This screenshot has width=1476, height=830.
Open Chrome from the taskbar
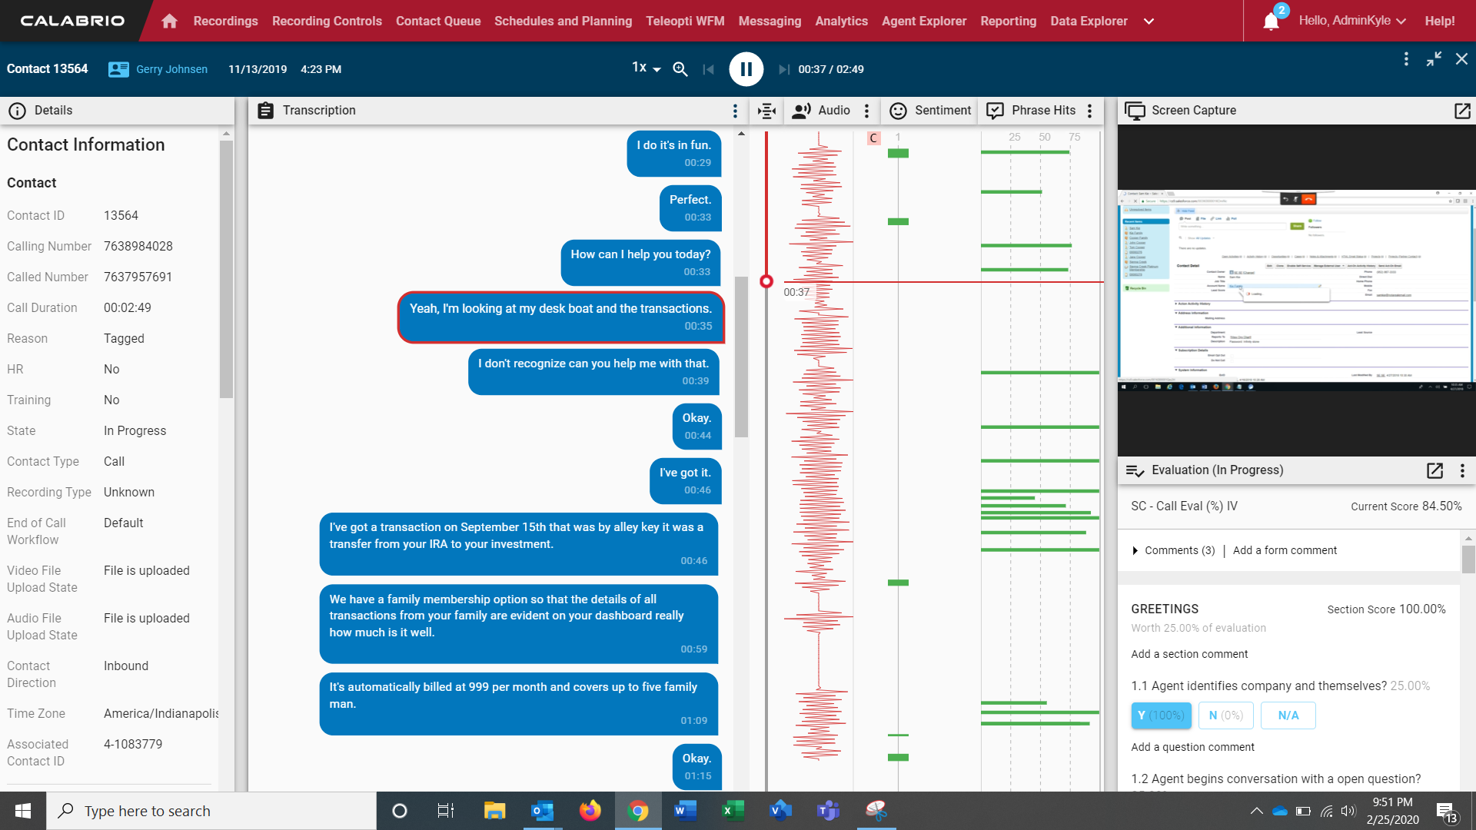coord(637,811)
